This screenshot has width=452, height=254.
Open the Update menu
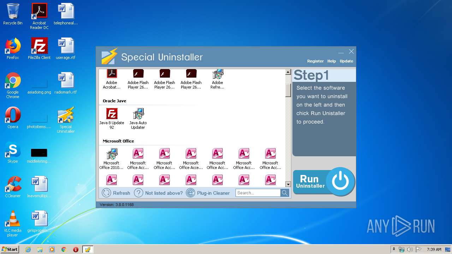(346, 61)
